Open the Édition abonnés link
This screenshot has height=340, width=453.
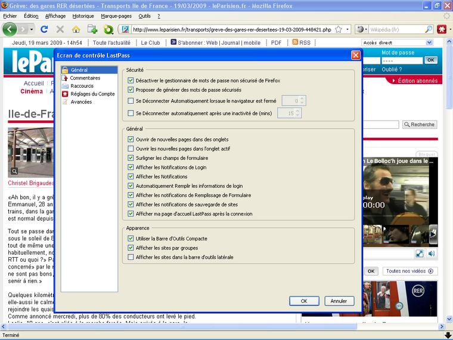418,81
